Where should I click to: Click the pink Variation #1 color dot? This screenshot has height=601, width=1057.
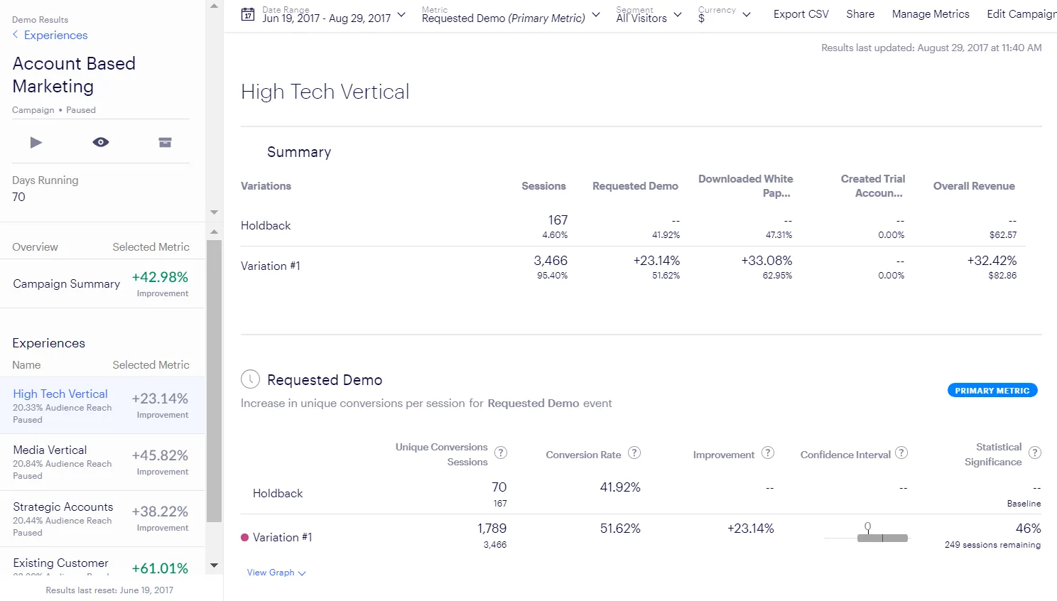point(244,538)
